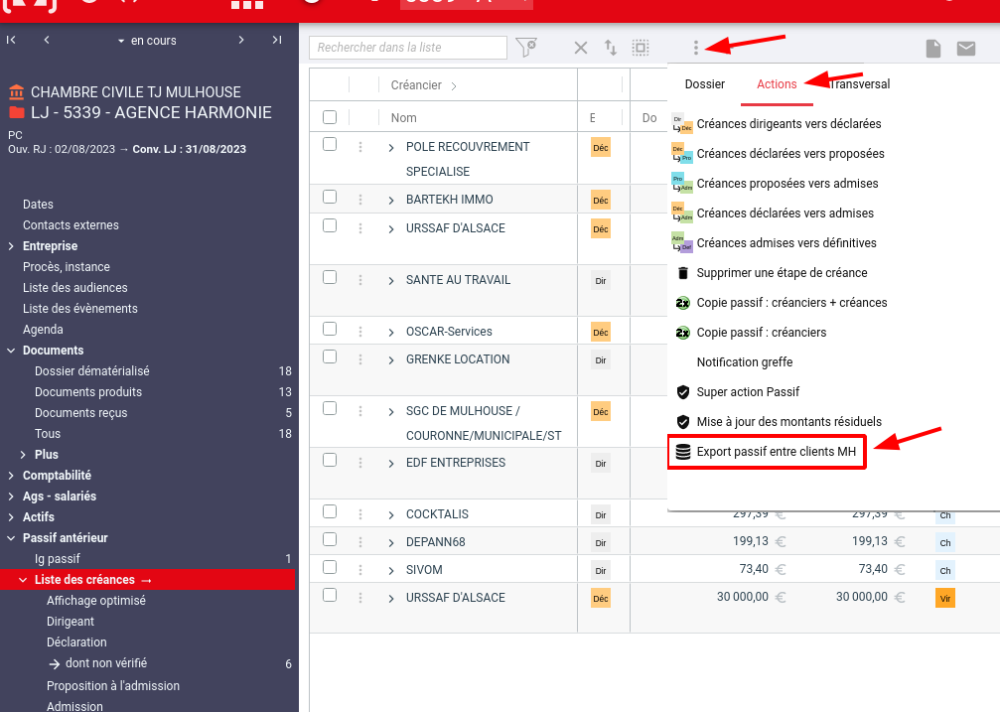The image size is (1000, 712).
Task: Go to next dossier arrow
Action: coord(241,40)
